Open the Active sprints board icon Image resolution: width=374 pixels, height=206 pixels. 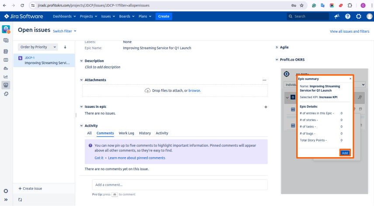tap(6, 60)
